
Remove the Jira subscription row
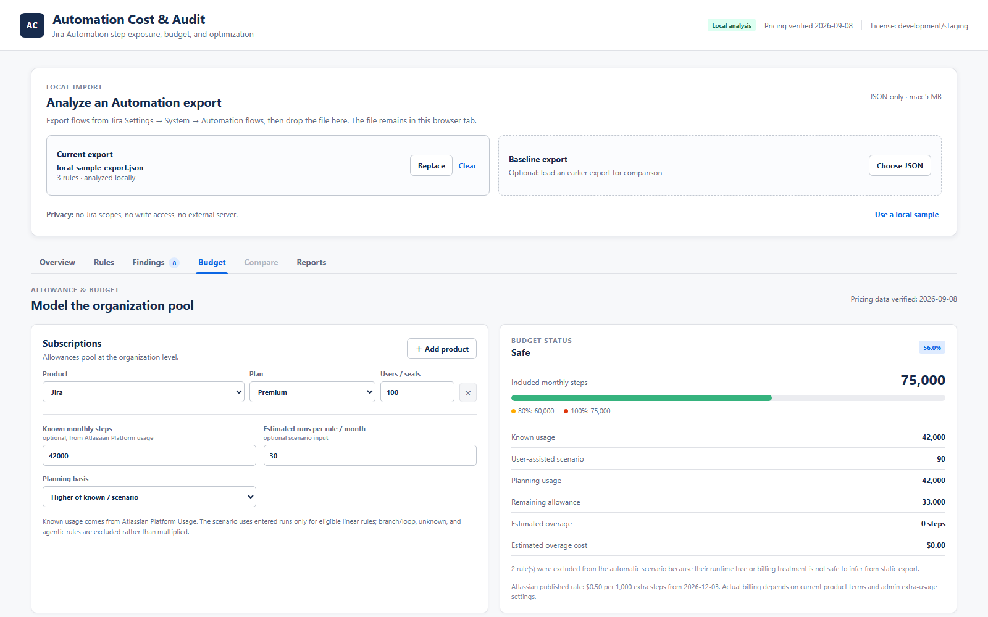click(x=468, y=392)
